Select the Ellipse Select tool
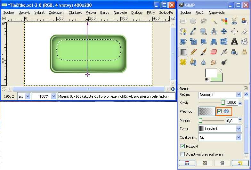The image size is (251, 170). coord(193,21)
